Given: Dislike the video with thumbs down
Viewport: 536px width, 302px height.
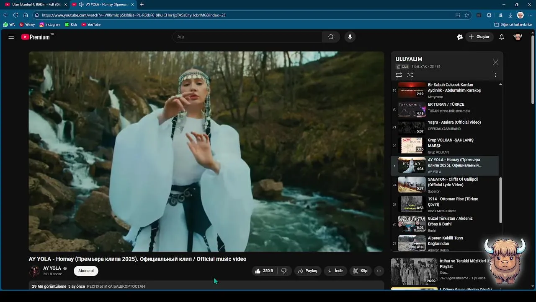Looking at the screenshot, I should [x=284, y=271].
